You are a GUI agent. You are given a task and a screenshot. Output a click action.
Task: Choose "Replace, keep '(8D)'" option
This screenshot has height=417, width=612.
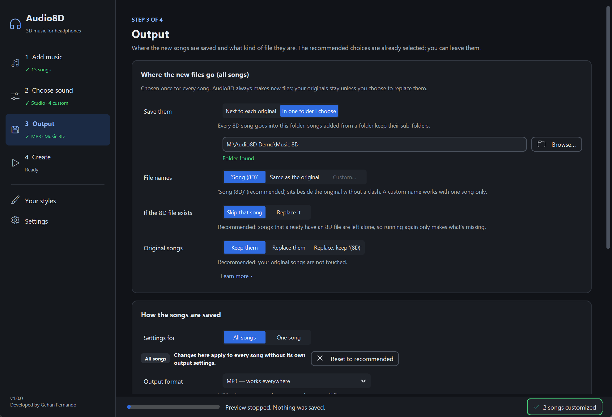pos(338,247)
